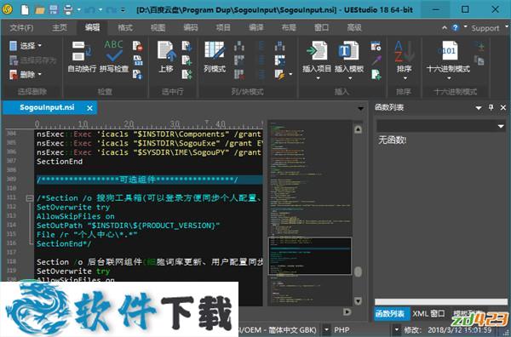Click the new file icon in title bar

pyautogui.click(x=25, y=9)
